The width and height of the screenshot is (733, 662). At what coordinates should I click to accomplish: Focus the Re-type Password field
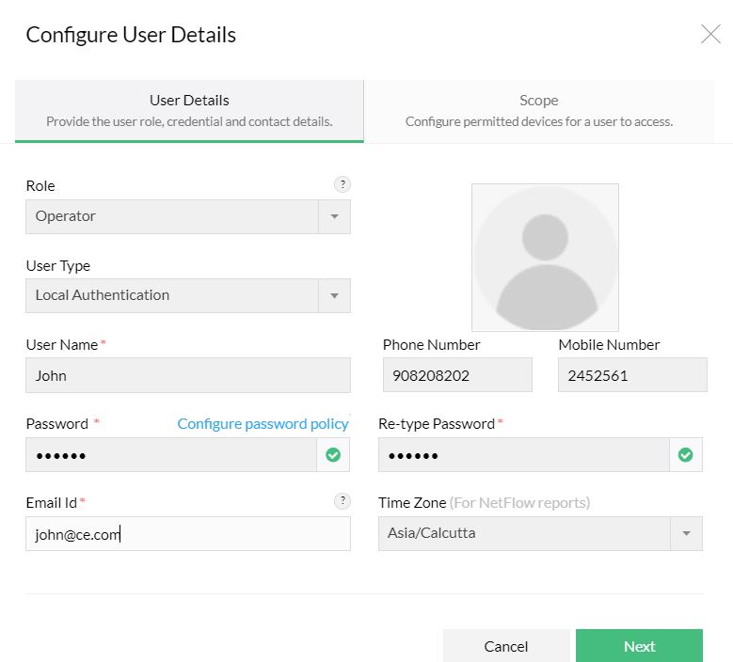pos(523,455)
